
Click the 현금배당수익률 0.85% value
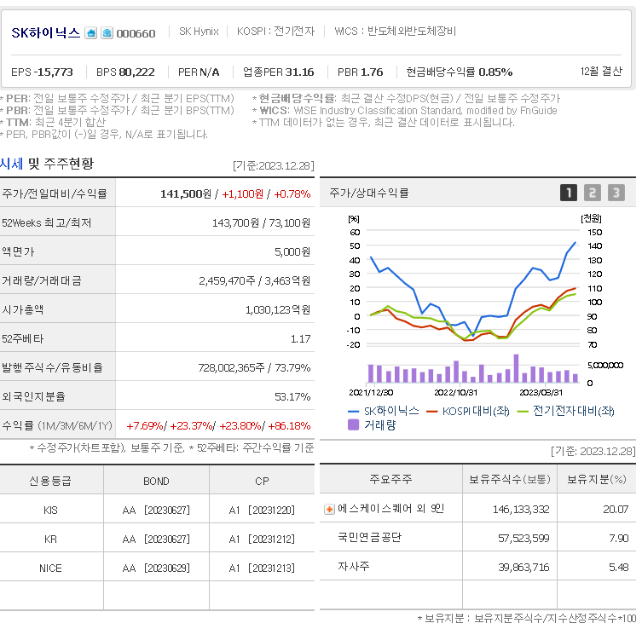[x=459, y=72]
